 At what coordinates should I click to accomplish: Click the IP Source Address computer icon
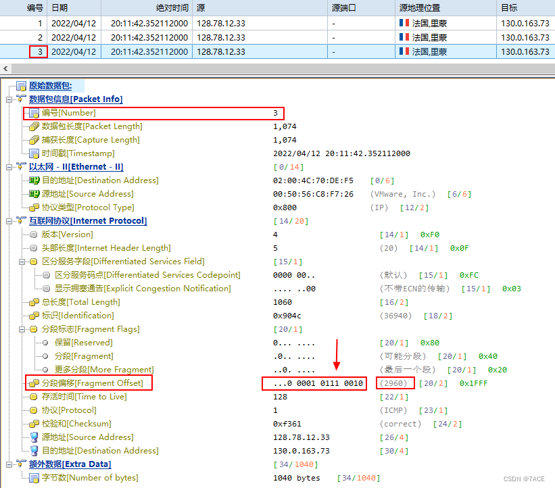[x=34, y=437]
